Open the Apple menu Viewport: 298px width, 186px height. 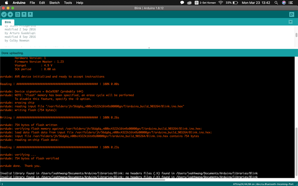[x=6, y=3]
